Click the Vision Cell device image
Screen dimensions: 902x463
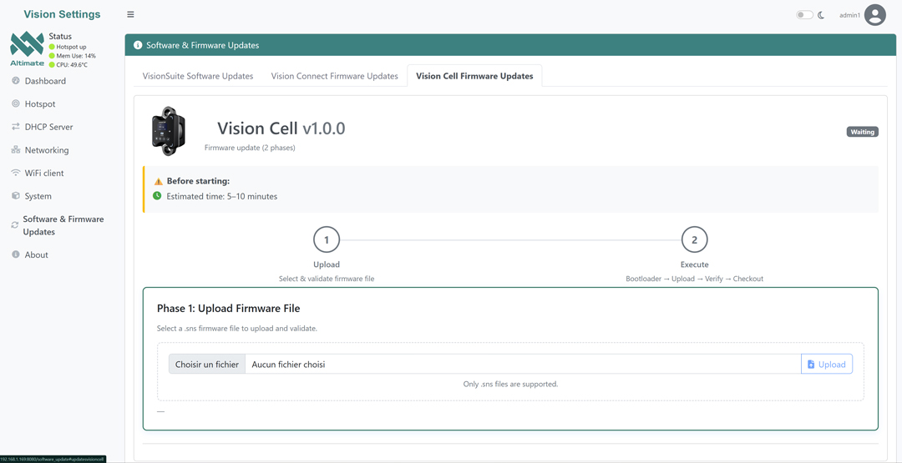[x=169, y=131]
